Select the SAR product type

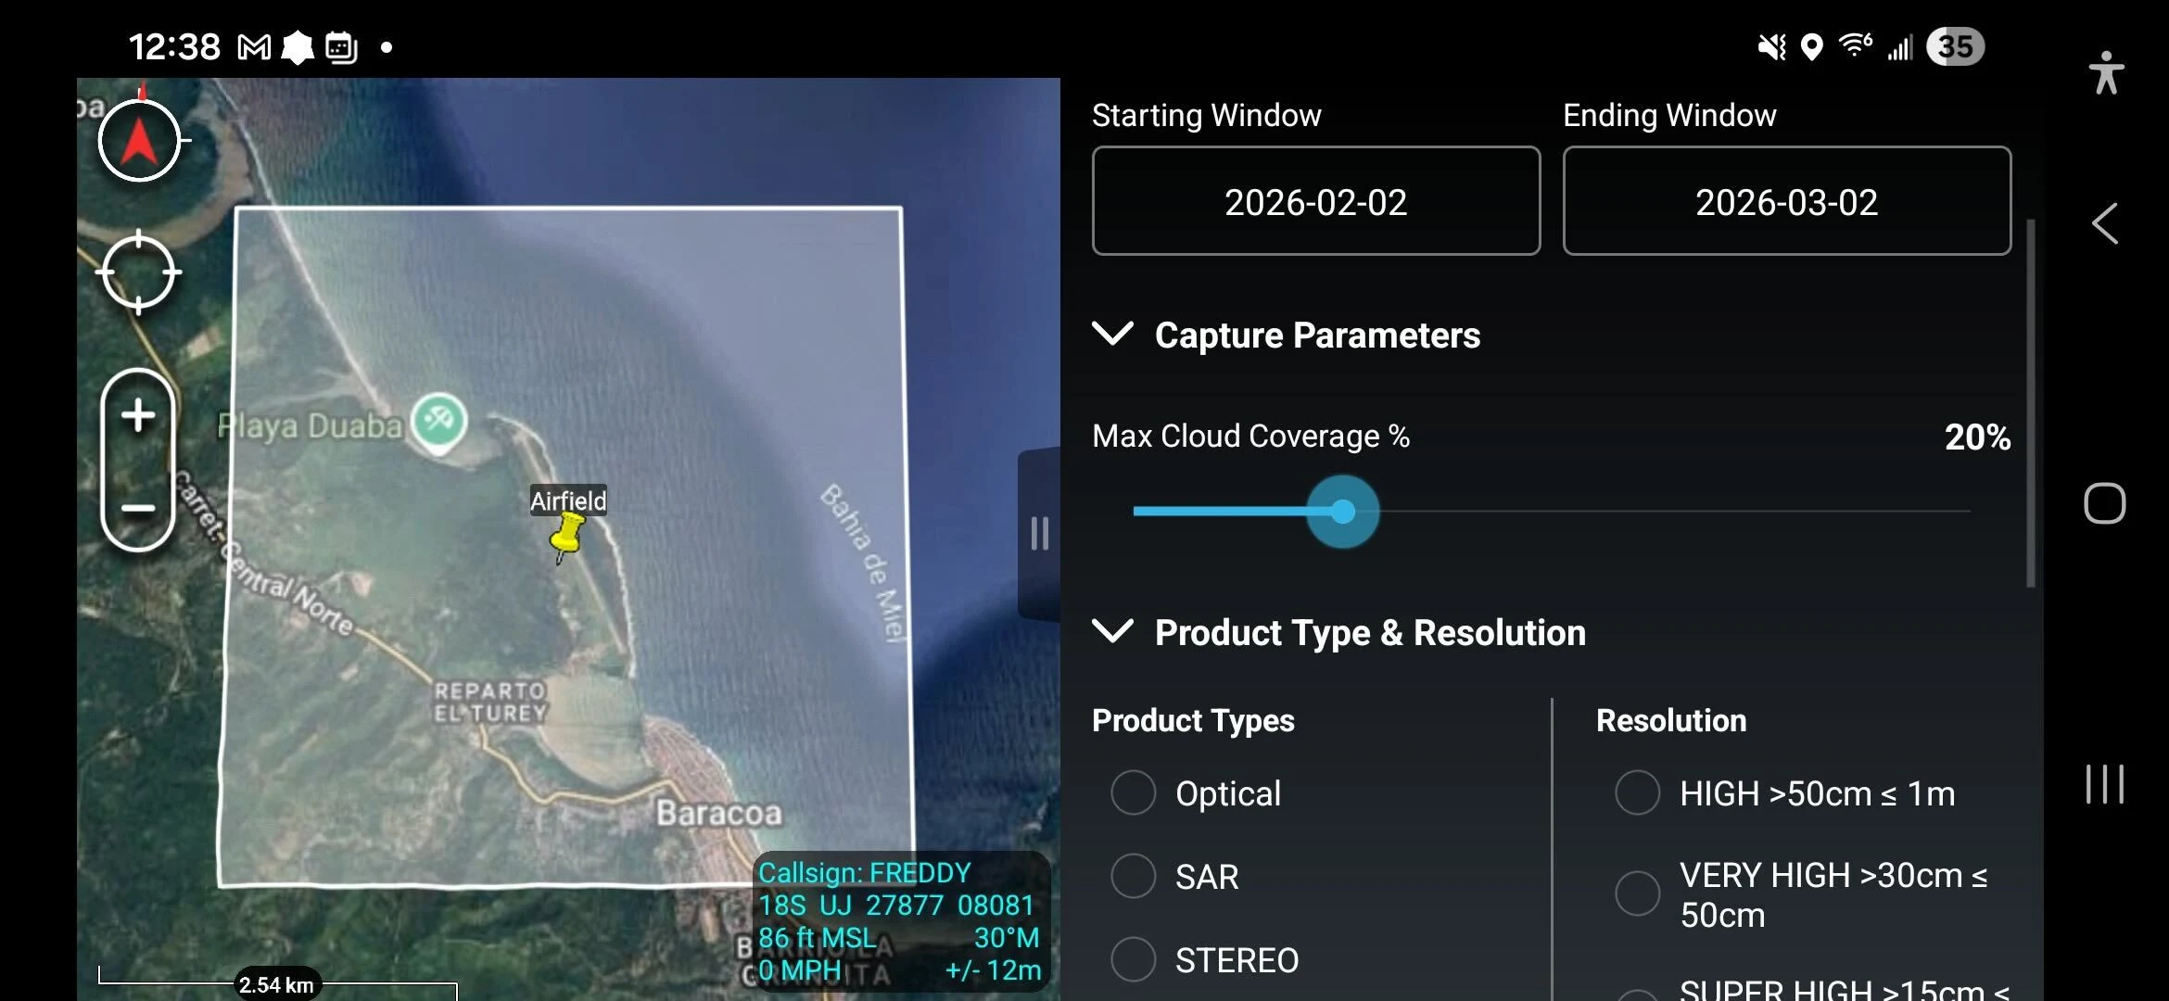[x=1174, y=876]
